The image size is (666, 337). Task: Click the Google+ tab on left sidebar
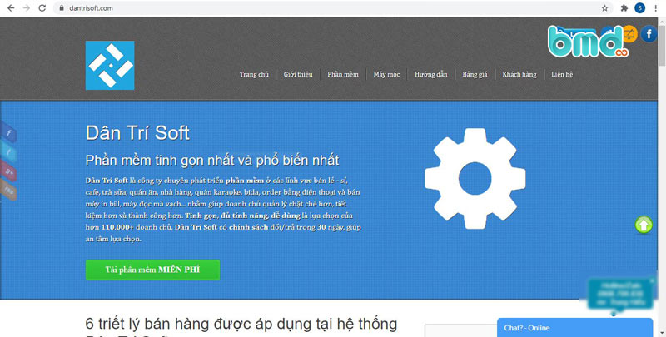point(8,172)
